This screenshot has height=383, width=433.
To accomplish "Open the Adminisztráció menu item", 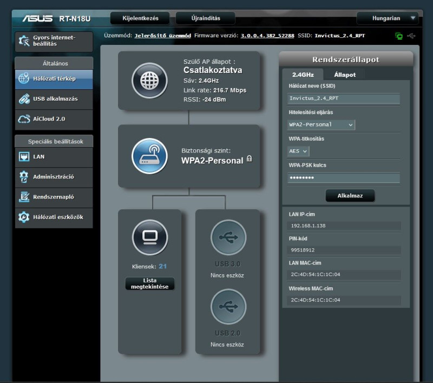I will (54, 177).
